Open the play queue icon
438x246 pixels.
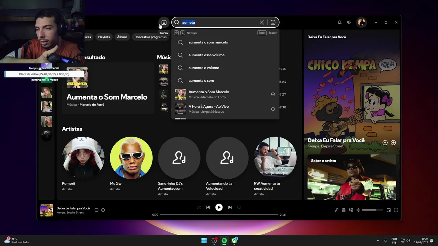coord(344,210)
